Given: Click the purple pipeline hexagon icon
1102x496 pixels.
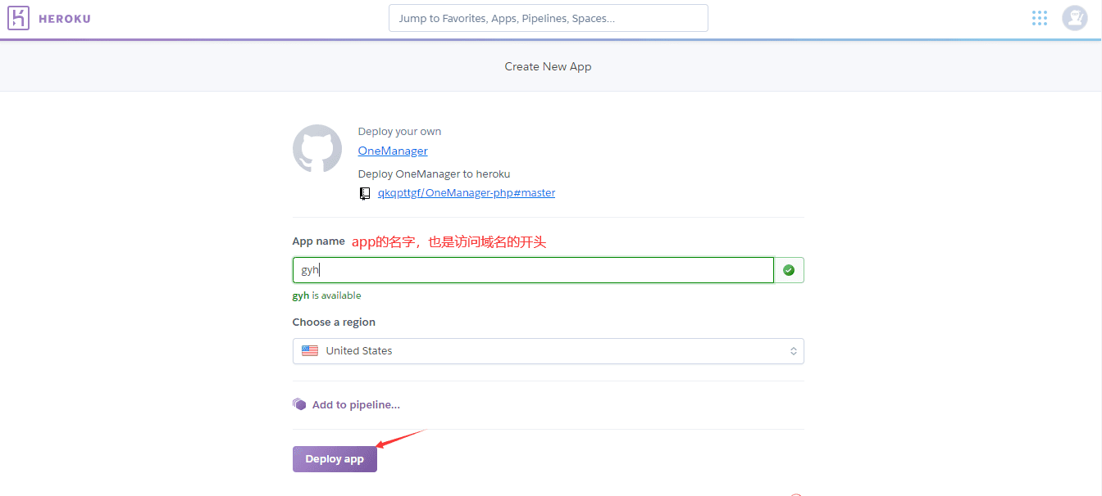Looking at the screenshot, I should pyautogui.click(x=299, y=404).
